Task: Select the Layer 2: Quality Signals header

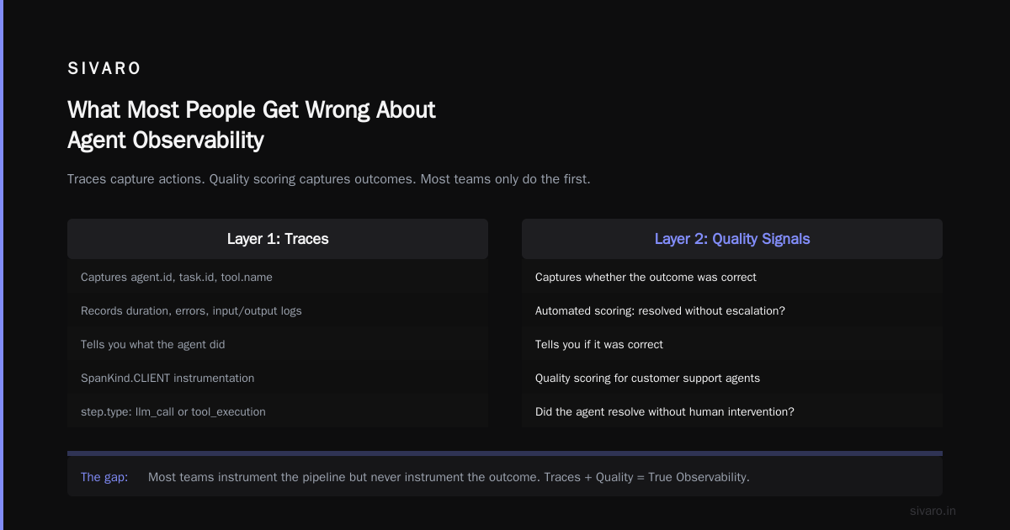Action: tap(732, 239)
